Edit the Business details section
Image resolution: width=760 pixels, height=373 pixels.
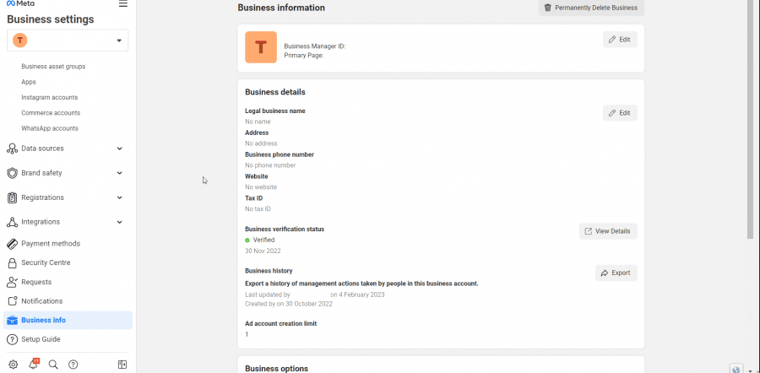pyautogui.click(x=620, y=113)
